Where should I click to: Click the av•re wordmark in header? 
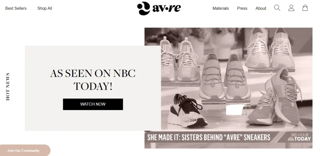[x=167, y=8]
